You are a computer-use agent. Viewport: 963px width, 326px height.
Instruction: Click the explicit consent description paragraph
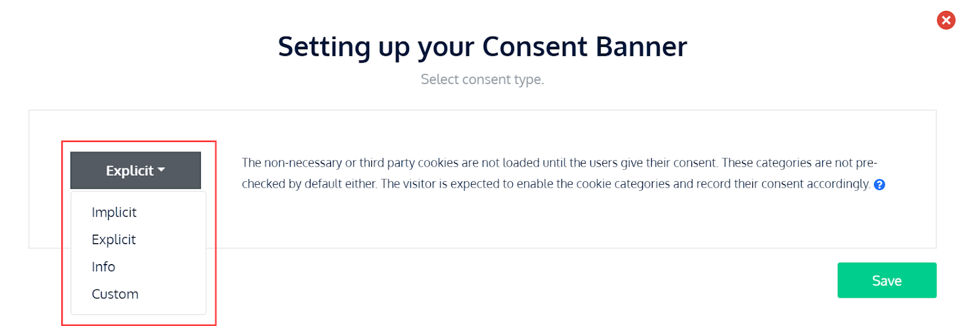tap(559, 173)
